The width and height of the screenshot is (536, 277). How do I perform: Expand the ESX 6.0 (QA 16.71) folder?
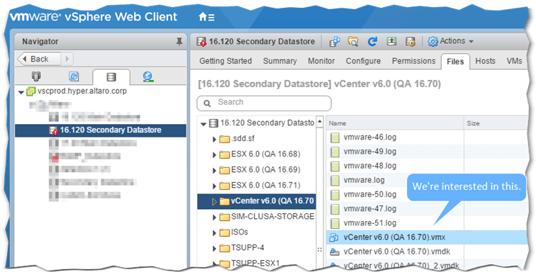[214, 186]
